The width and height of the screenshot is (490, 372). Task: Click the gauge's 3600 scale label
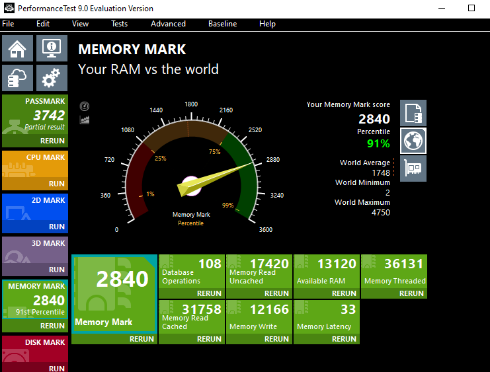[x=266, y=229]
